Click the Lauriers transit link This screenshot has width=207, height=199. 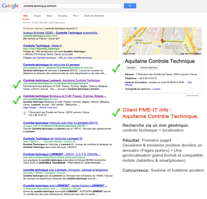pos(156,89)
